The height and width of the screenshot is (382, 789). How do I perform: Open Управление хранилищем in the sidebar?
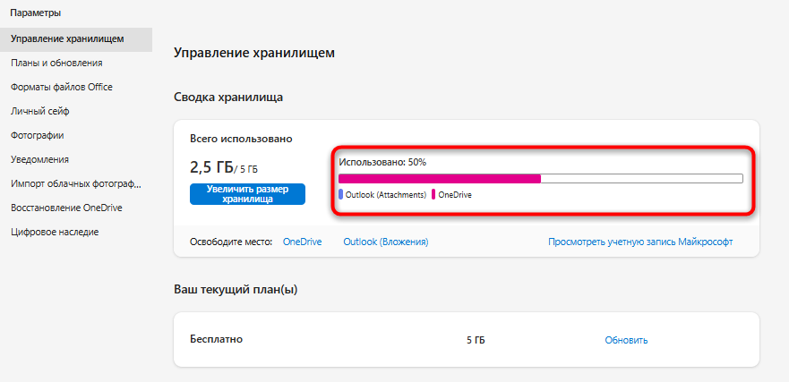point(76,39)
